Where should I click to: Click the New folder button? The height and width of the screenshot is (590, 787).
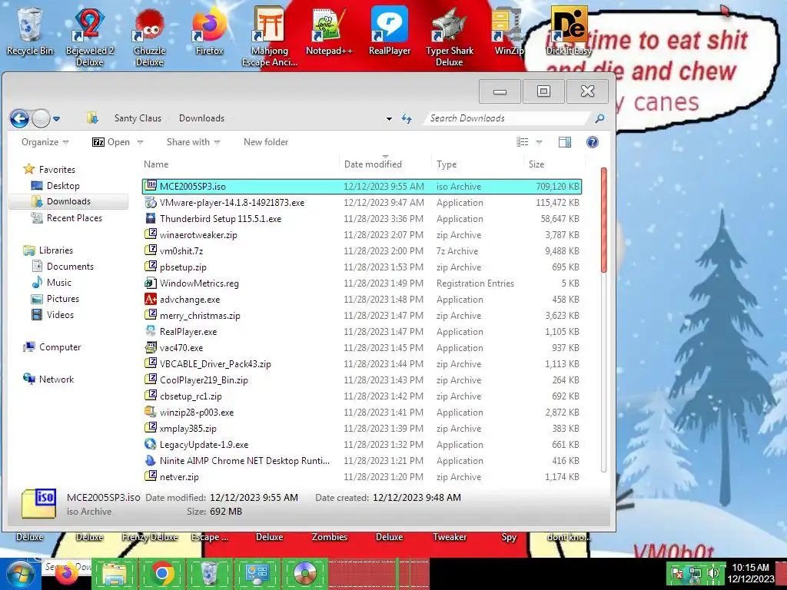pyautogui.click(x=266, y=142)
